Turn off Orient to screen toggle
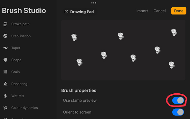This screenshot has width=190, height=119. [178, 112]
